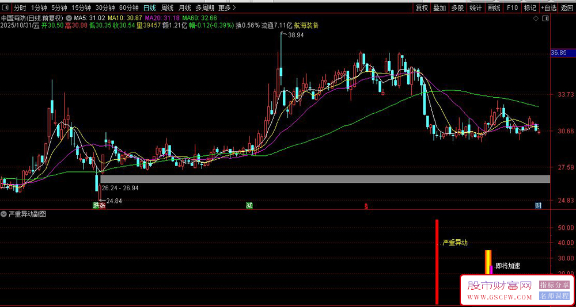Switch to the 1分钟 period

pos(39,7)
